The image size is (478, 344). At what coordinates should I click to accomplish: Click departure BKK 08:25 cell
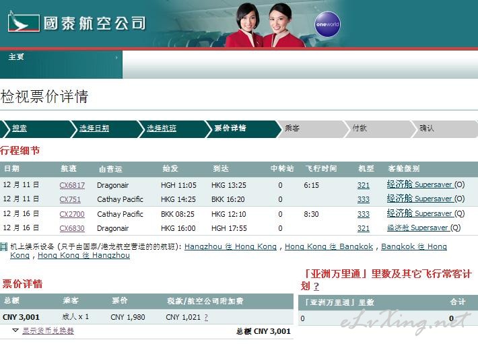click(178, 214)
